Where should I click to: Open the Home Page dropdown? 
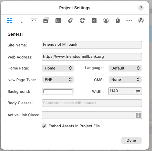point(58,68)
